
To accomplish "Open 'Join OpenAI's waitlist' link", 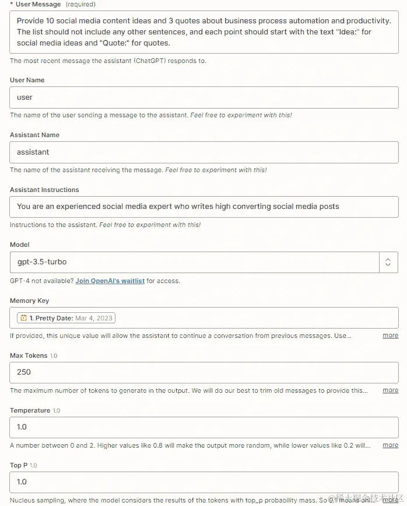I will click(110, 281).
